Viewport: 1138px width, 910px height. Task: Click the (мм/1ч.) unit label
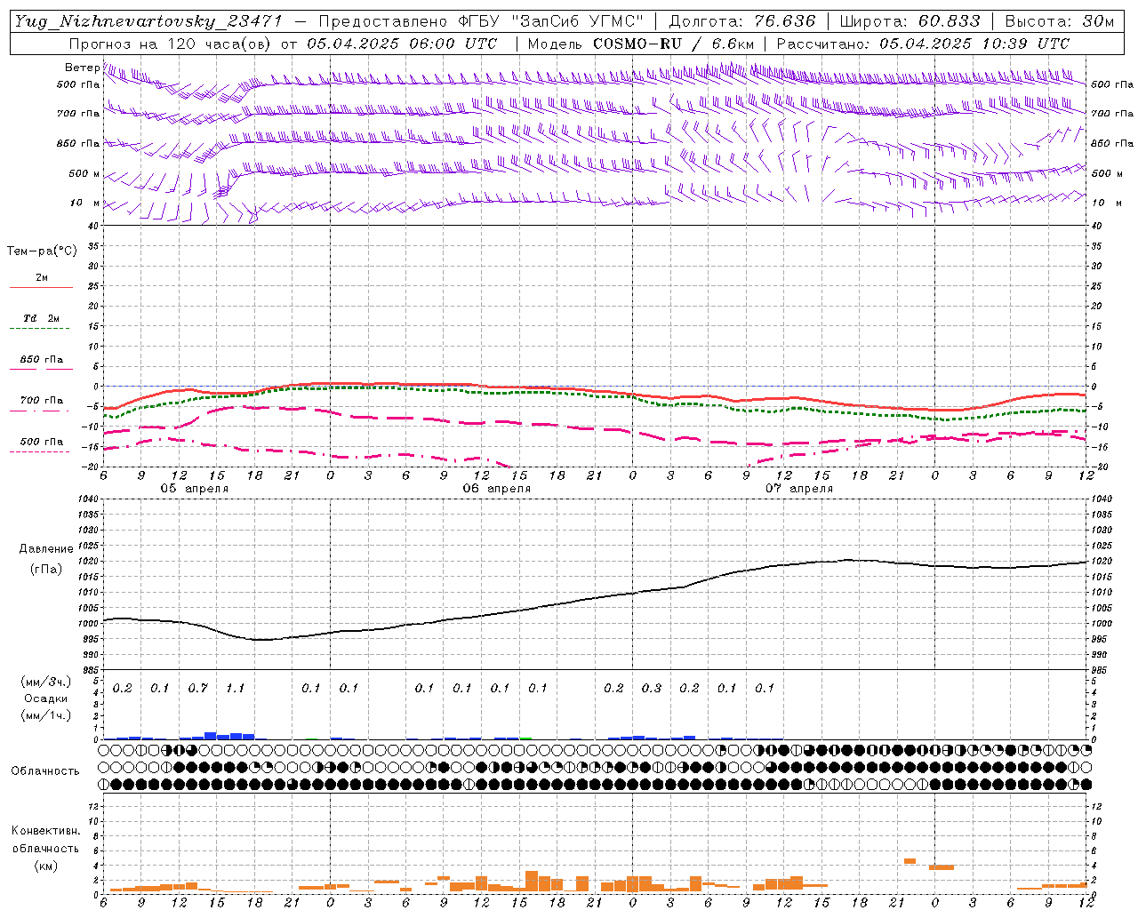pyautogui.click(x=46, y=715)
